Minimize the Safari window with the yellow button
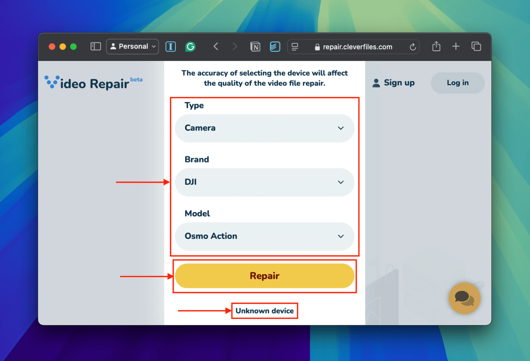The width and height of the screenshot is (530, 361). click(63, 46)
